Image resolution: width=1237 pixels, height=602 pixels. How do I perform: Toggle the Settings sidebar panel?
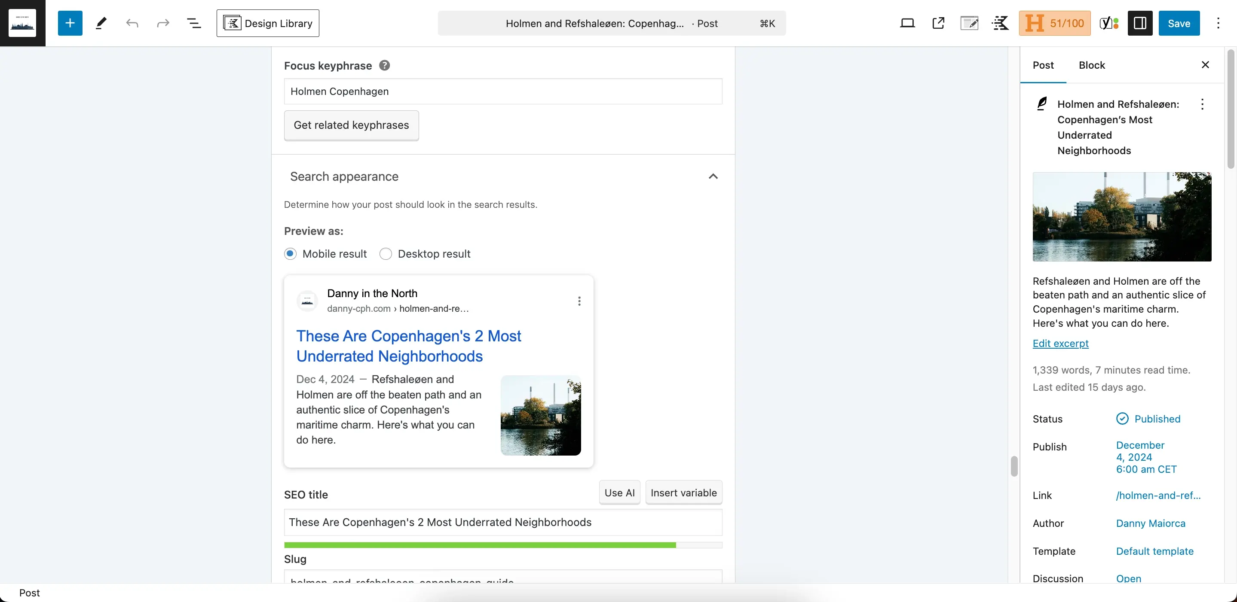(1140, 23)
